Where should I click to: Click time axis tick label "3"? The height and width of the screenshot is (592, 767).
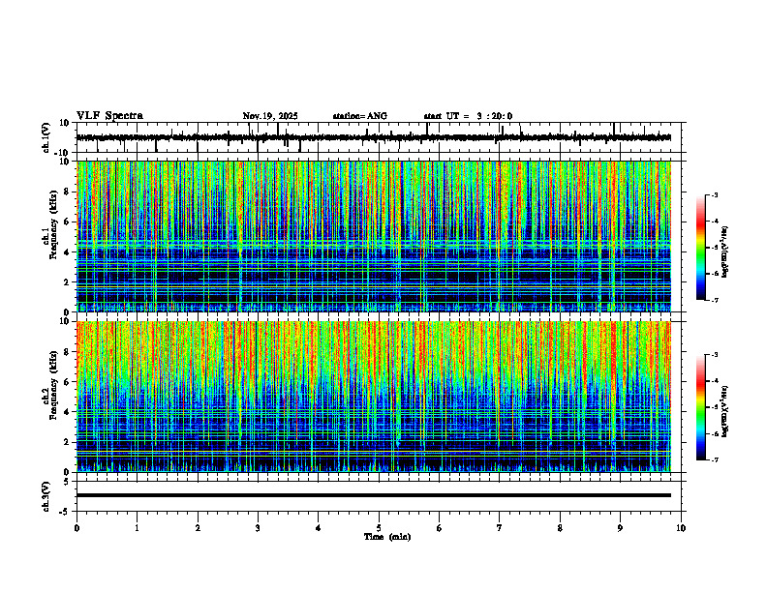point(258,528)
